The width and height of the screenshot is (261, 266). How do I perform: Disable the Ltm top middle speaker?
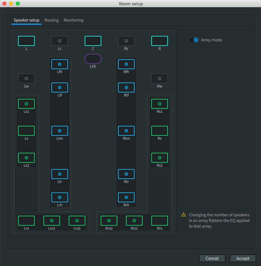(60, 131)
